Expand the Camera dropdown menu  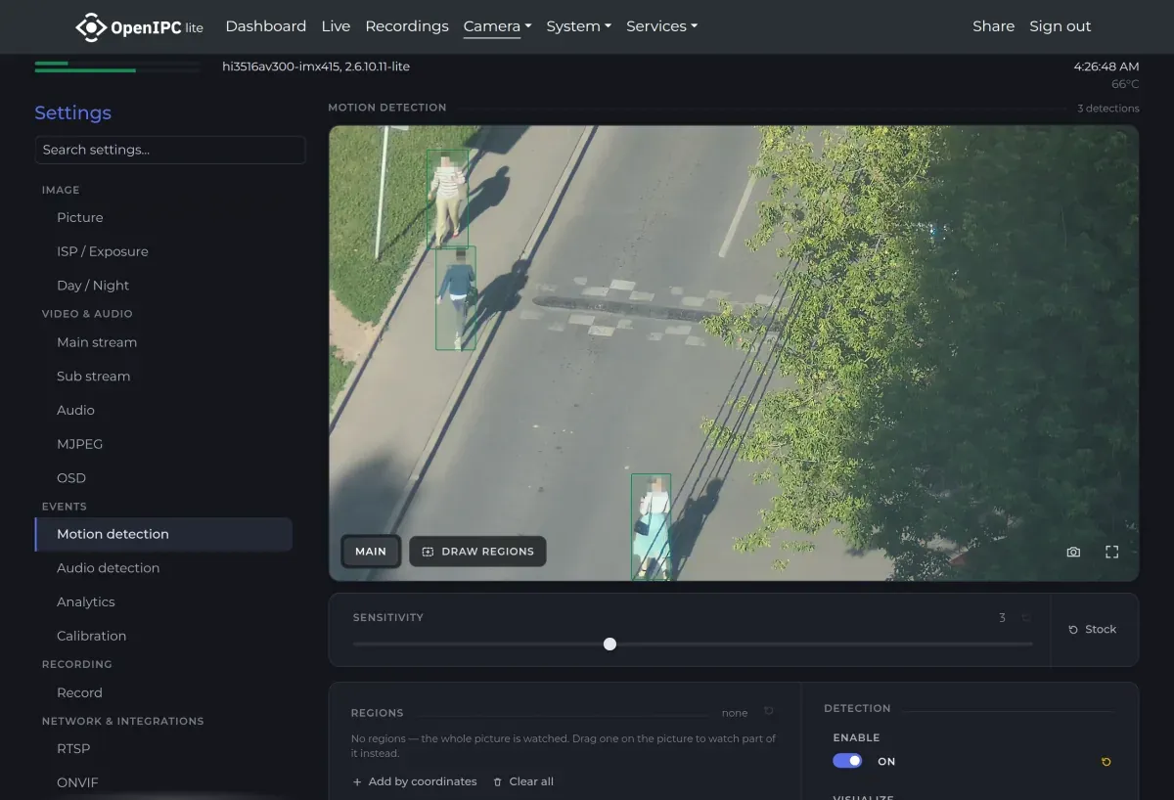point(497,26)
